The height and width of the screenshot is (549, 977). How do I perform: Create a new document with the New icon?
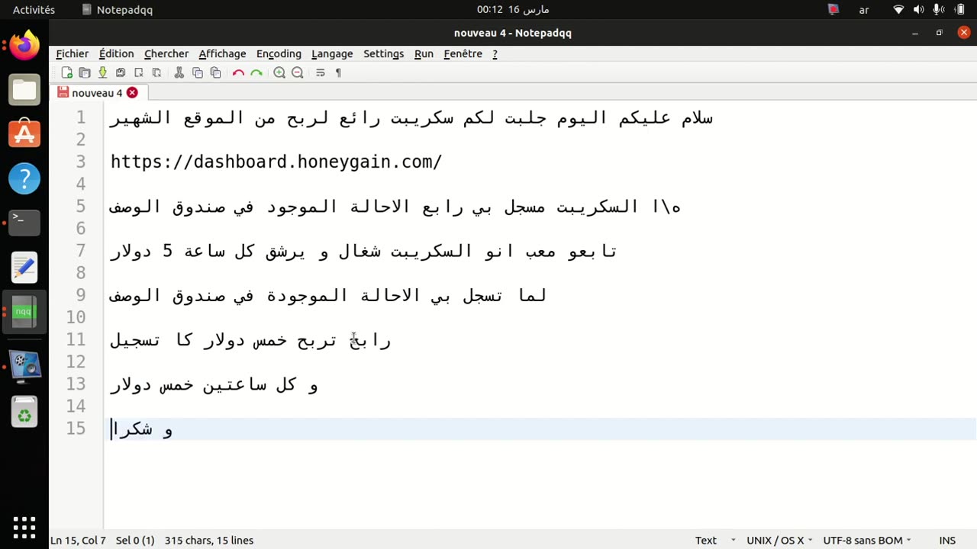coord(67,72)
